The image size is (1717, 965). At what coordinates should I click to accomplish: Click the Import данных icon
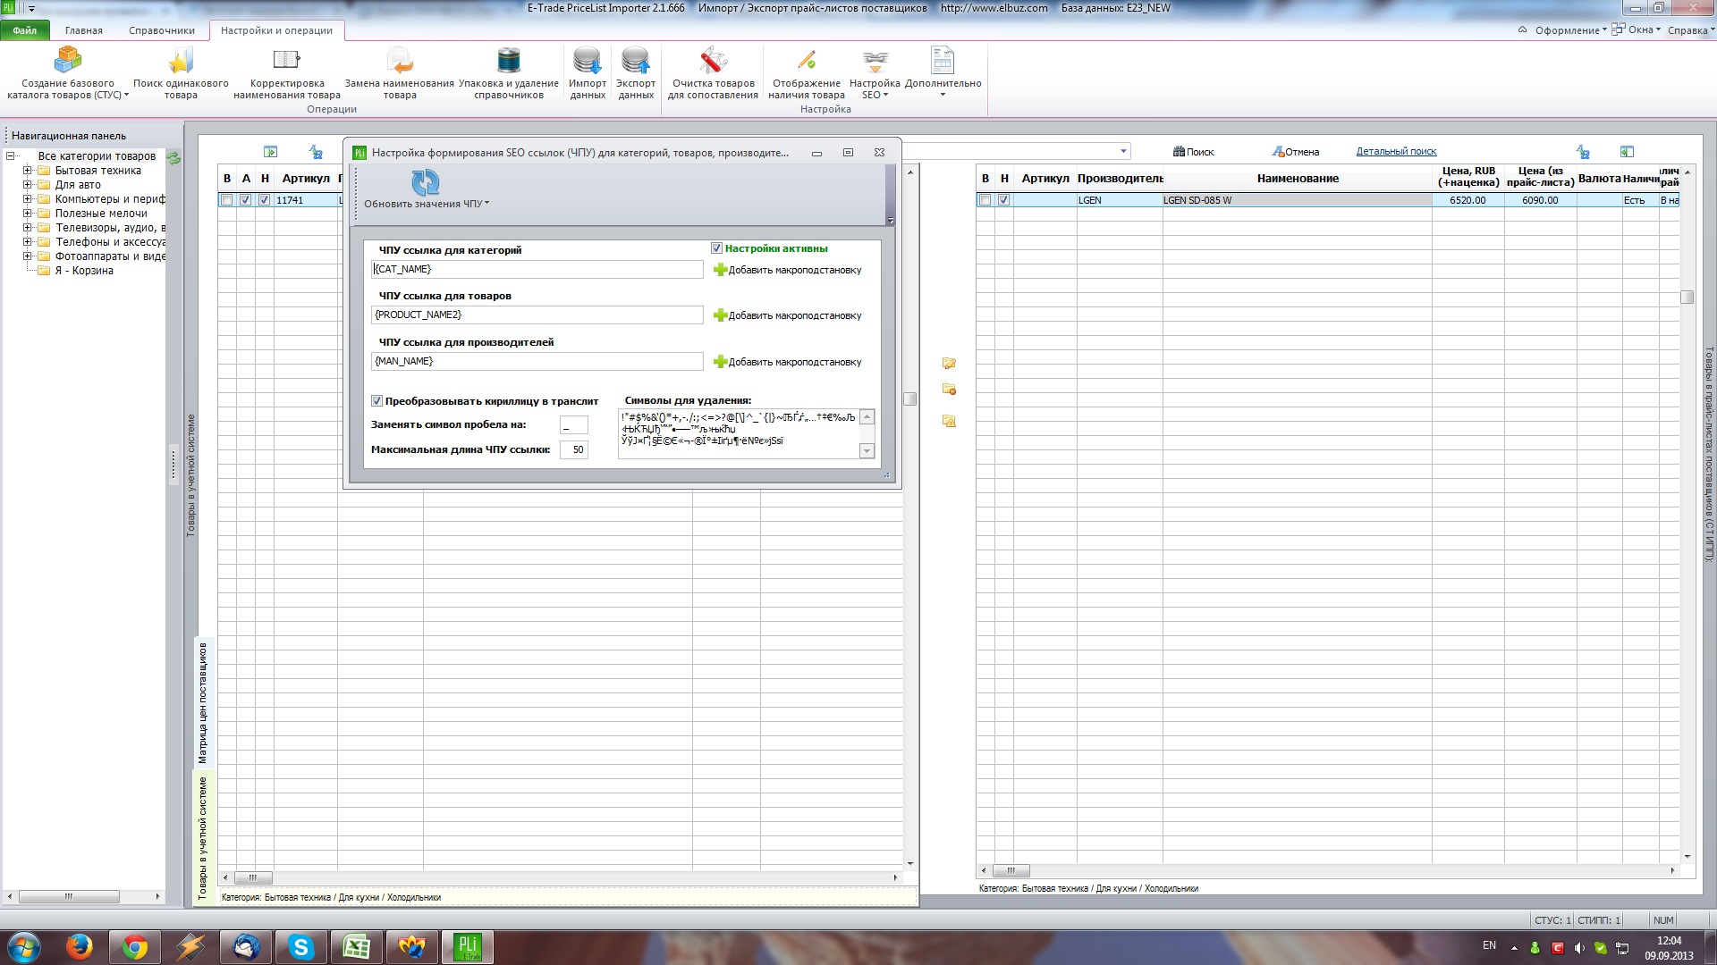588,60
